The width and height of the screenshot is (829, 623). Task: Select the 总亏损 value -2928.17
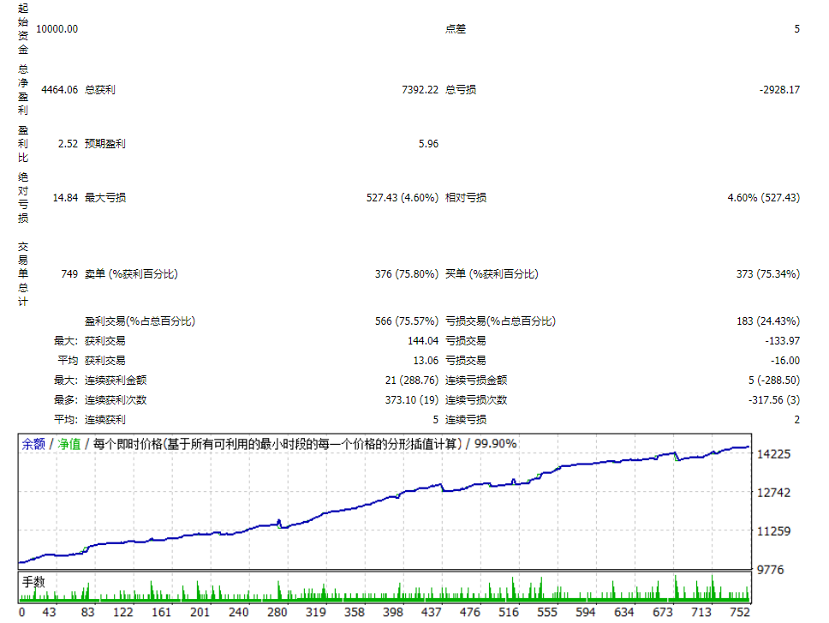778,90
